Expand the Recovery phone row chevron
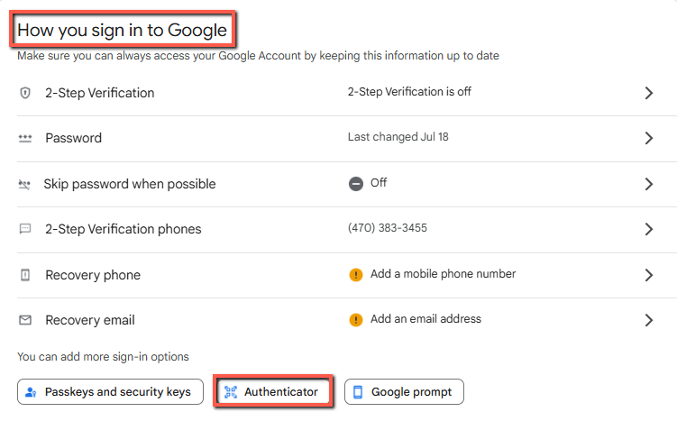 [x=648, y=275]
